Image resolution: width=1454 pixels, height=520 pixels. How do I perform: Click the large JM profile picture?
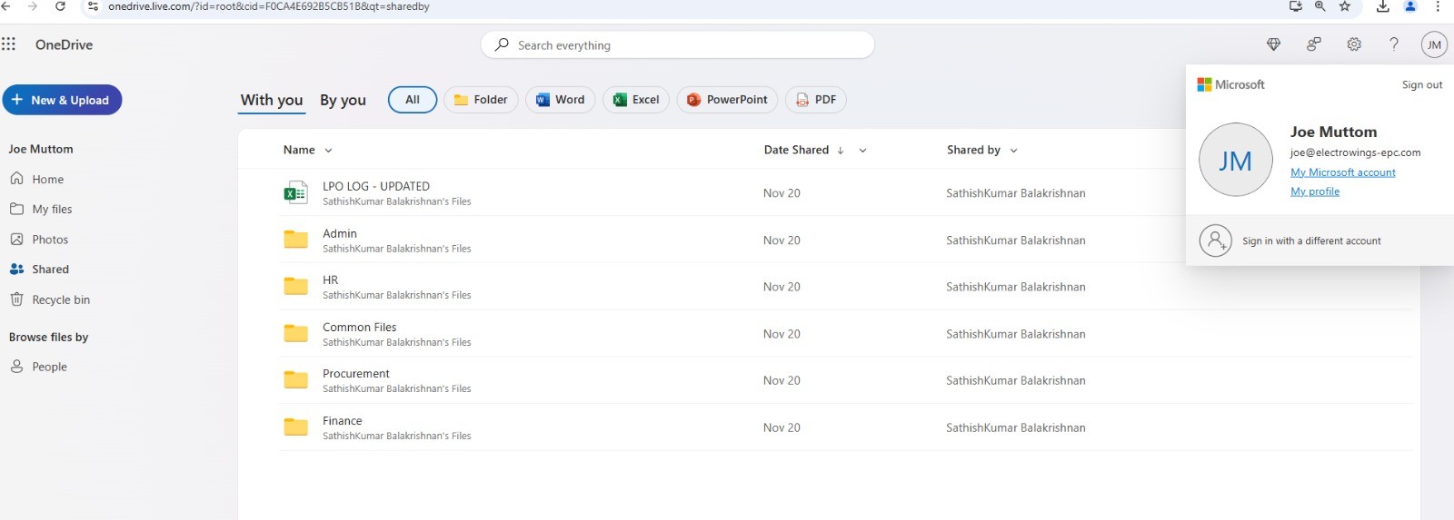pos(1236,160)
